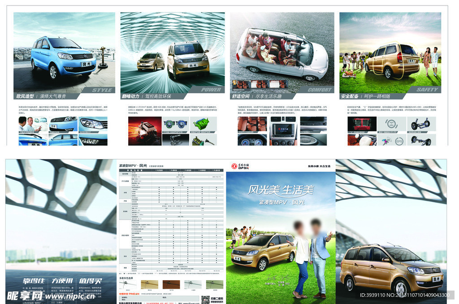Click the DFSK Dongfeng logo
Image resolution: width=459 pixels, height=304 pixels.
(240, 166)
